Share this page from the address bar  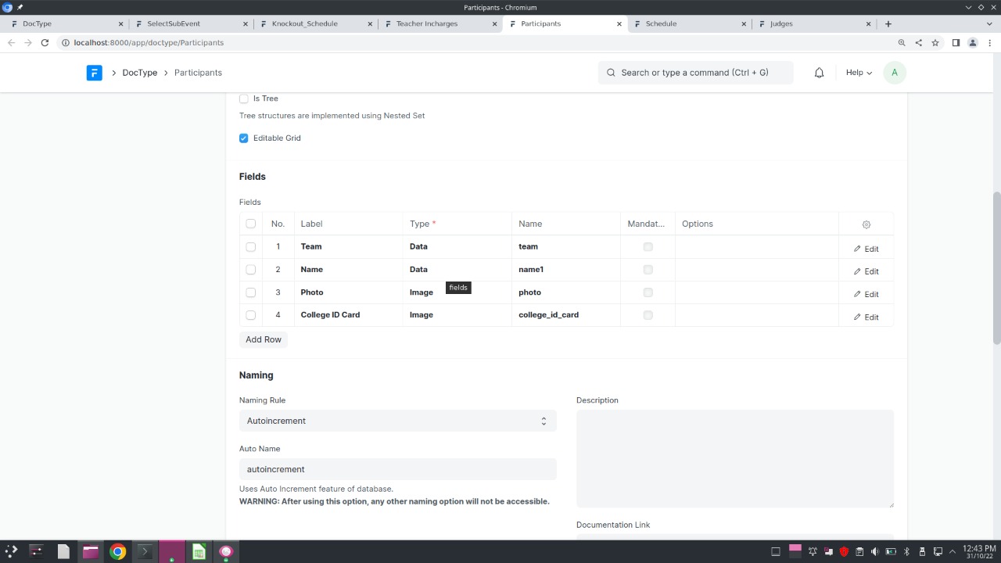(x=918, y=43)
